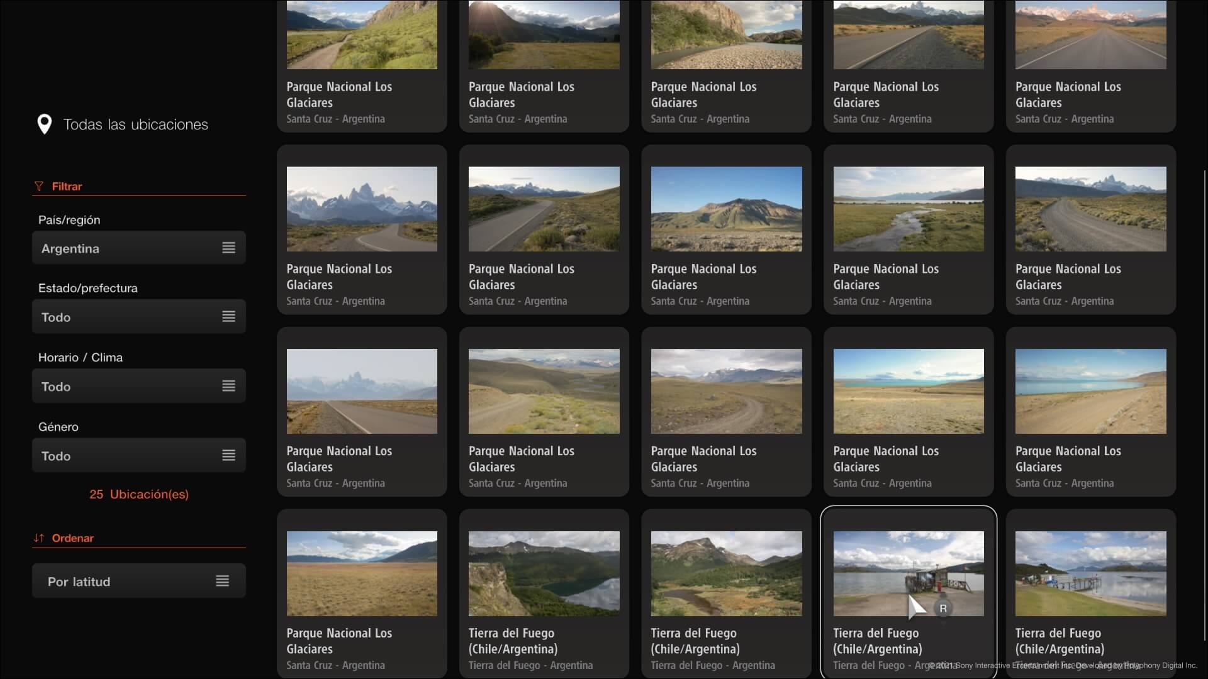1208x679 pixels.
Task: Change sort order from Por latitud
Action: tap(126, 582)
